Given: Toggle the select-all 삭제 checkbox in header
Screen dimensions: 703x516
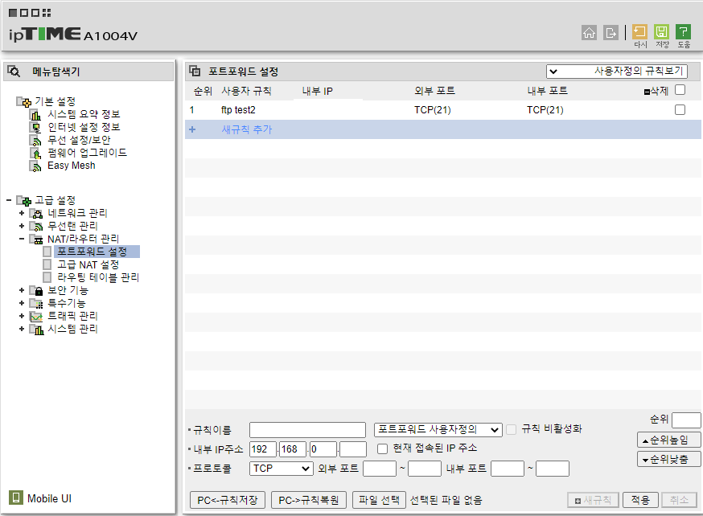Looking at the screenshot, I should coord(680,90).
